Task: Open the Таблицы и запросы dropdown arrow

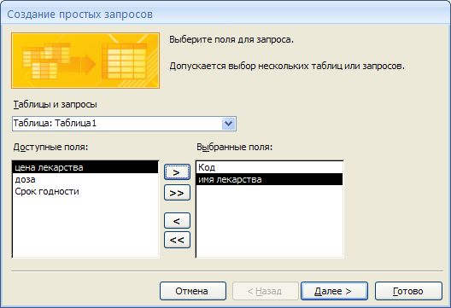Action: [x=229, y=124]
